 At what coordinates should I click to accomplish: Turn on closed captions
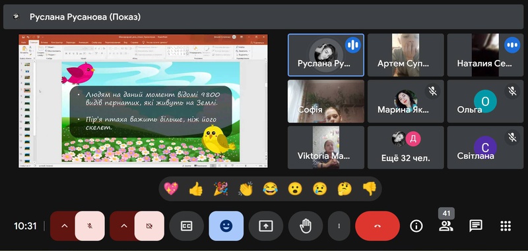point(186,226)
